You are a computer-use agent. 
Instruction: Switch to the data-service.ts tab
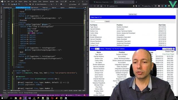pos(34,7)
